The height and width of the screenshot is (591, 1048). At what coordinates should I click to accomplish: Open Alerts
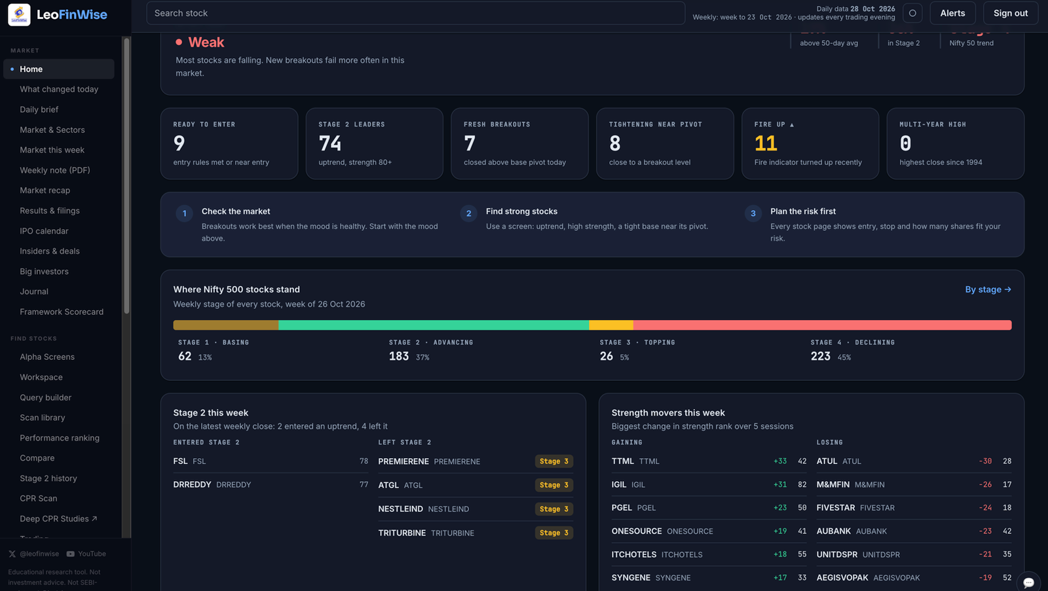pos(952,13)
